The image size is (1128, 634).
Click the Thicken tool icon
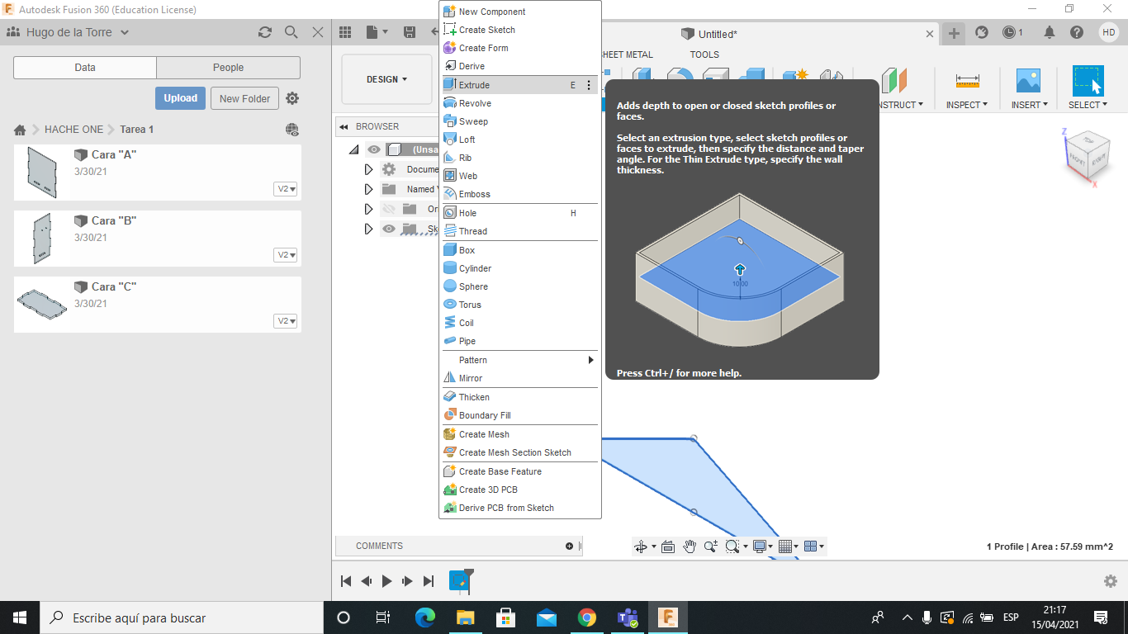click(x=450, y=397)
